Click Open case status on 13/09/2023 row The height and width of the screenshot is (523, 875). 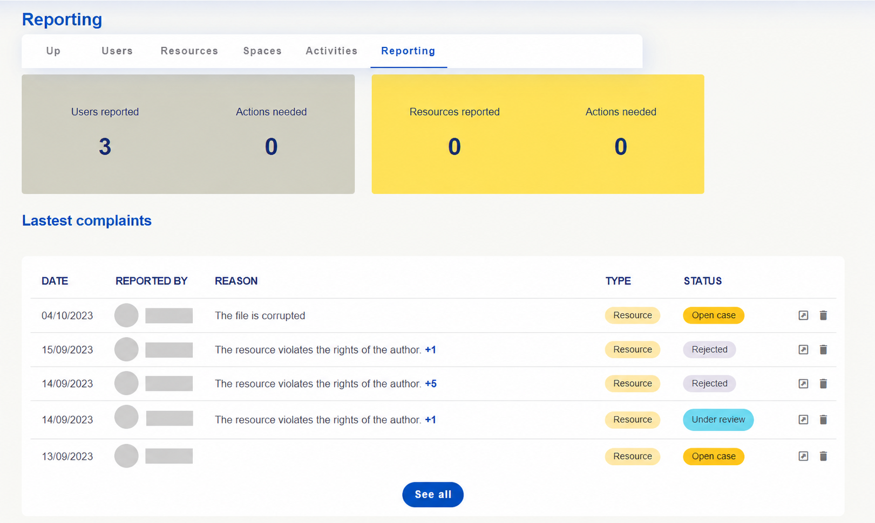[714, 456]
